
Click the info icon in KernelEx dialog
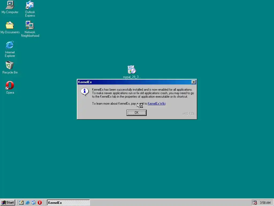click(x=85, y=92)
